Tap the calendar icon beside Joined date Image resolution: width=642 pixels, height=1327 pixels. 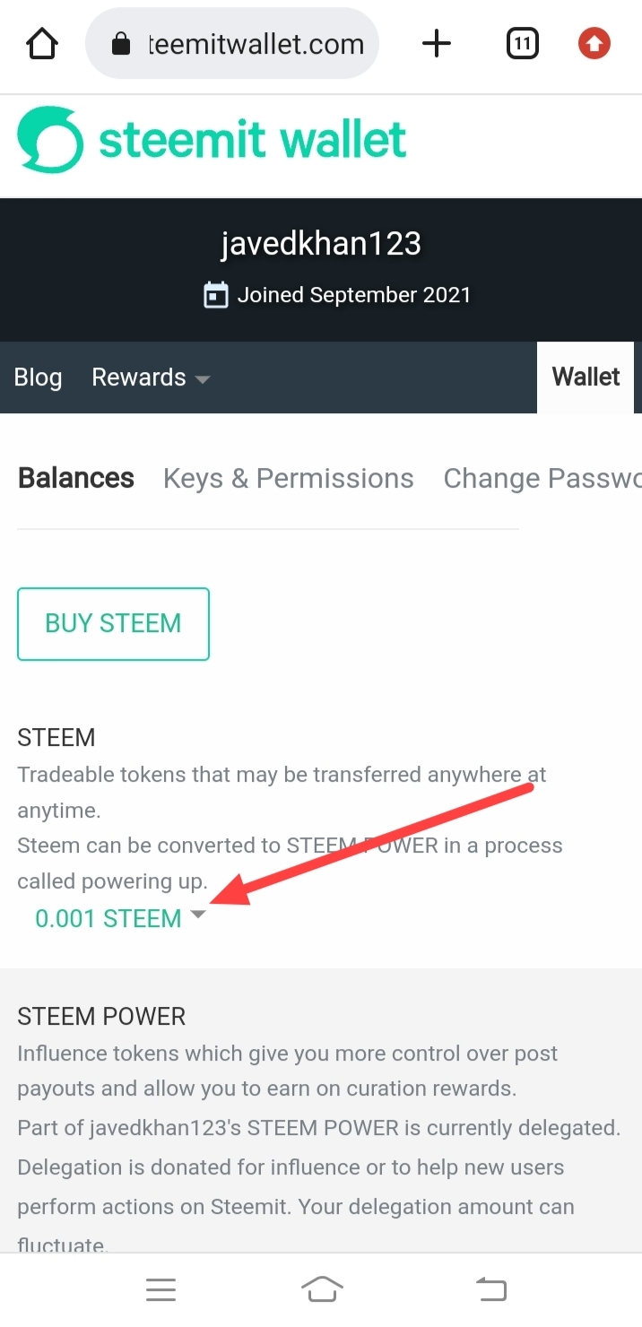pyautogui.click(x=216, y=295)
